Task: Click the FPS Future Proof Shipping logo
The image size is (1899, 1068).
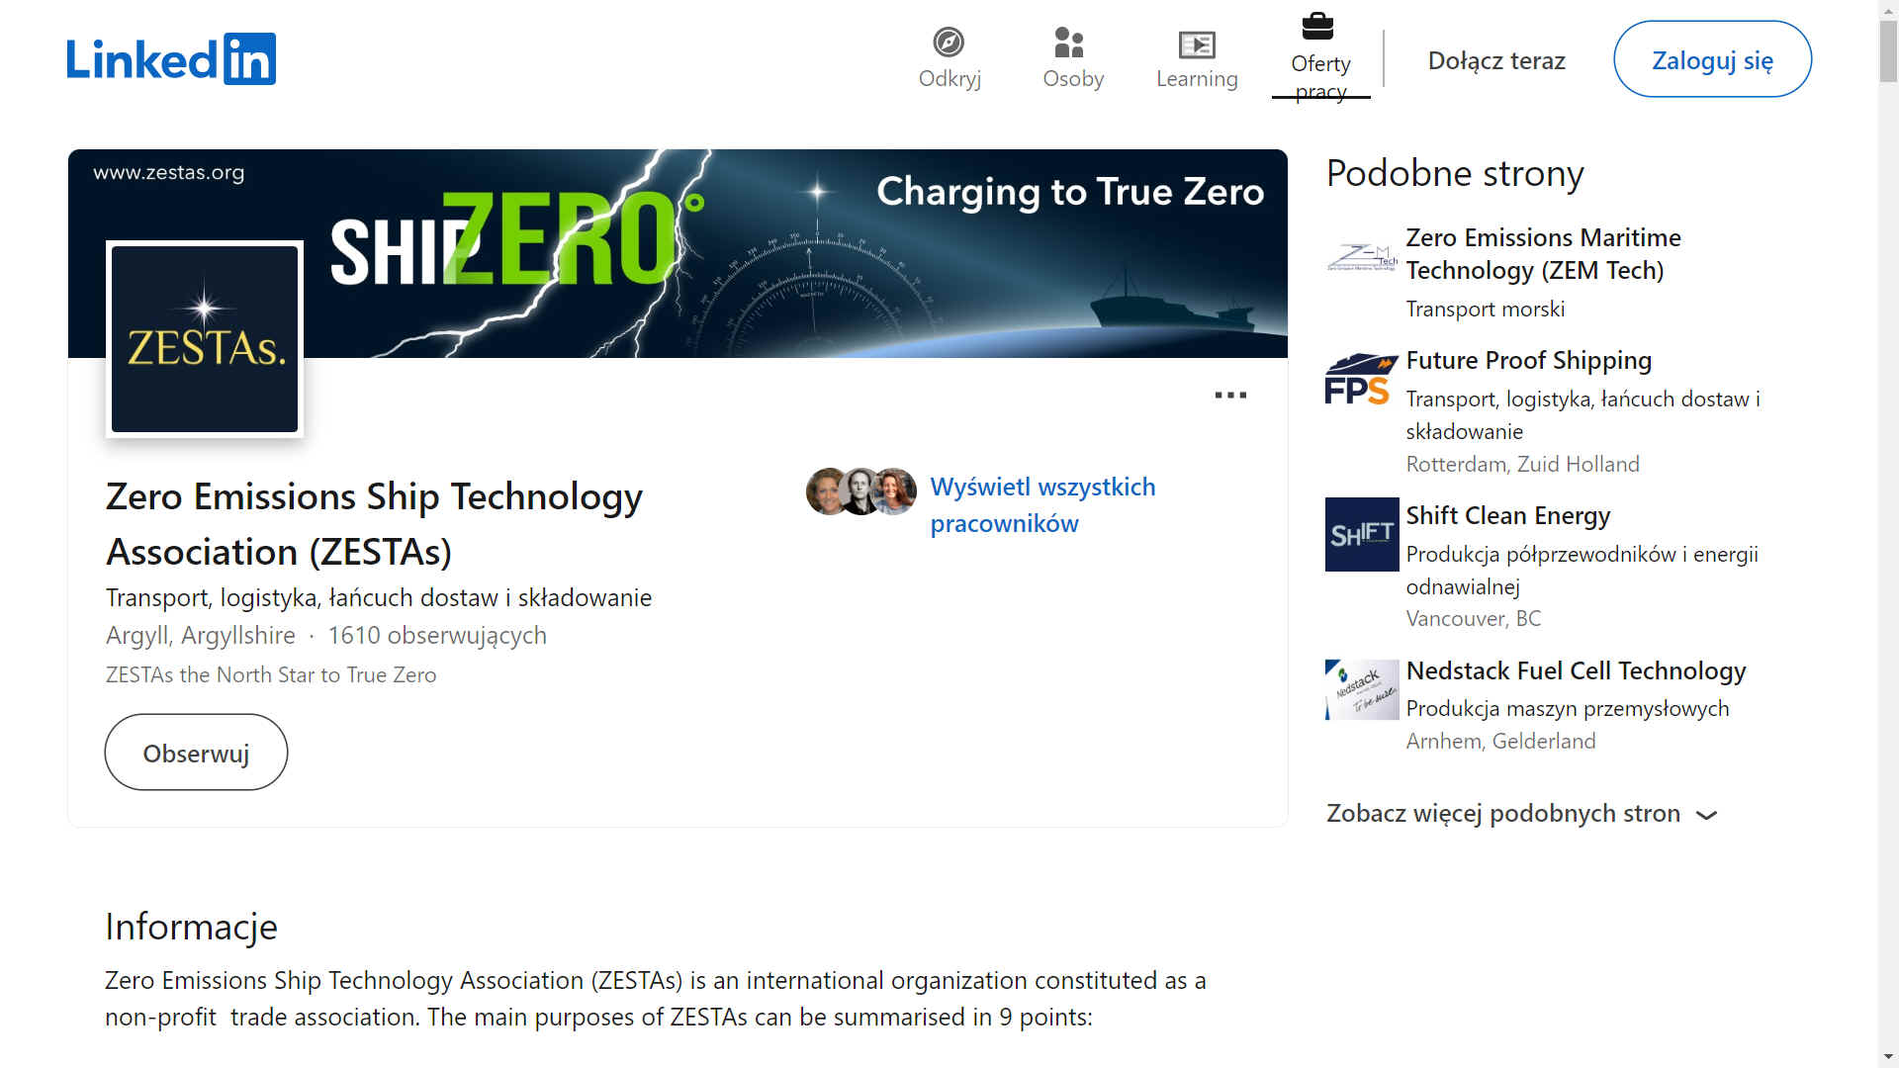Action: [1362, 379]
